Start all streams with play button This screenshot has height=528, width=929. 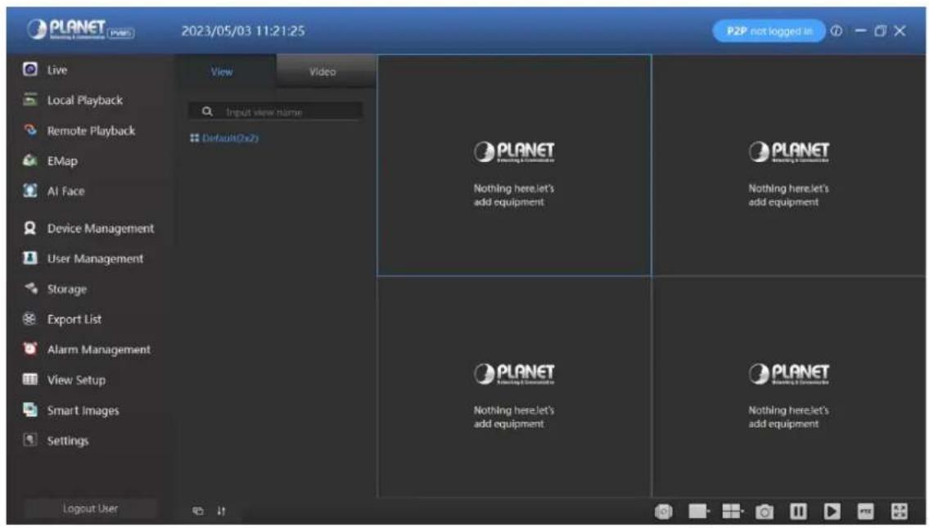click(x=832, y=511)
